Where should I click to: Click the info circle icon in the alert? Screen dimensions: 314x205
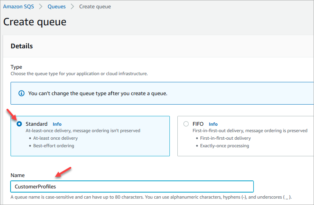tap(22, 93)
